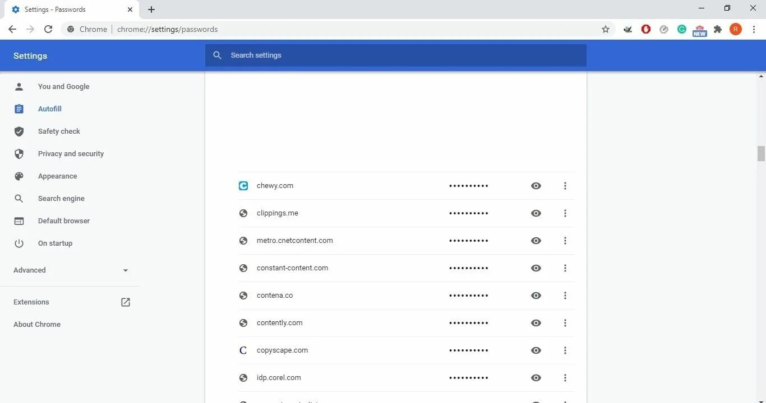The image size is (766, 403).
Task: Open more actions for contently.com
Action: (565, 323)
